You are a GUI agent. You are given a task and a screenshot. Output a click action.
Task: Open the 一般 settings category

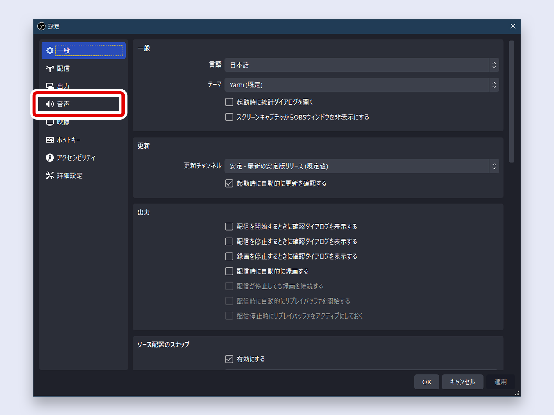(84, 50)
